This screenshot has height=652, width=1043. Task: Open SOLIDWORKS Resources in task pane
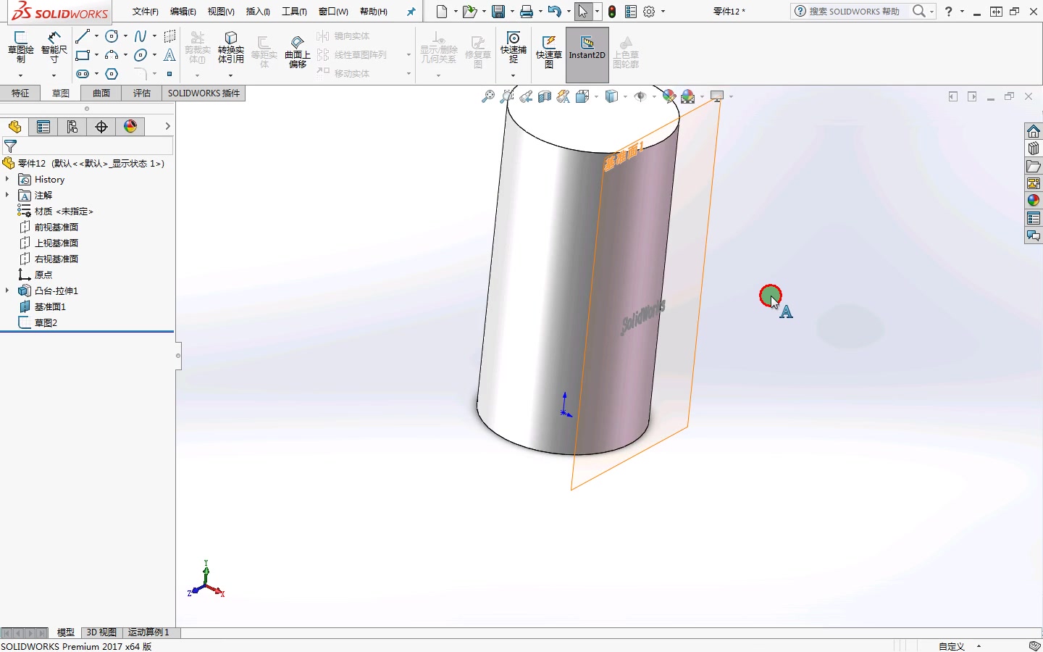click(1034, 131)
